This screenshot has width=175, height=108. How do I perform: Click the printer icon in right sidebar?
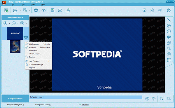tap(169, 54)
